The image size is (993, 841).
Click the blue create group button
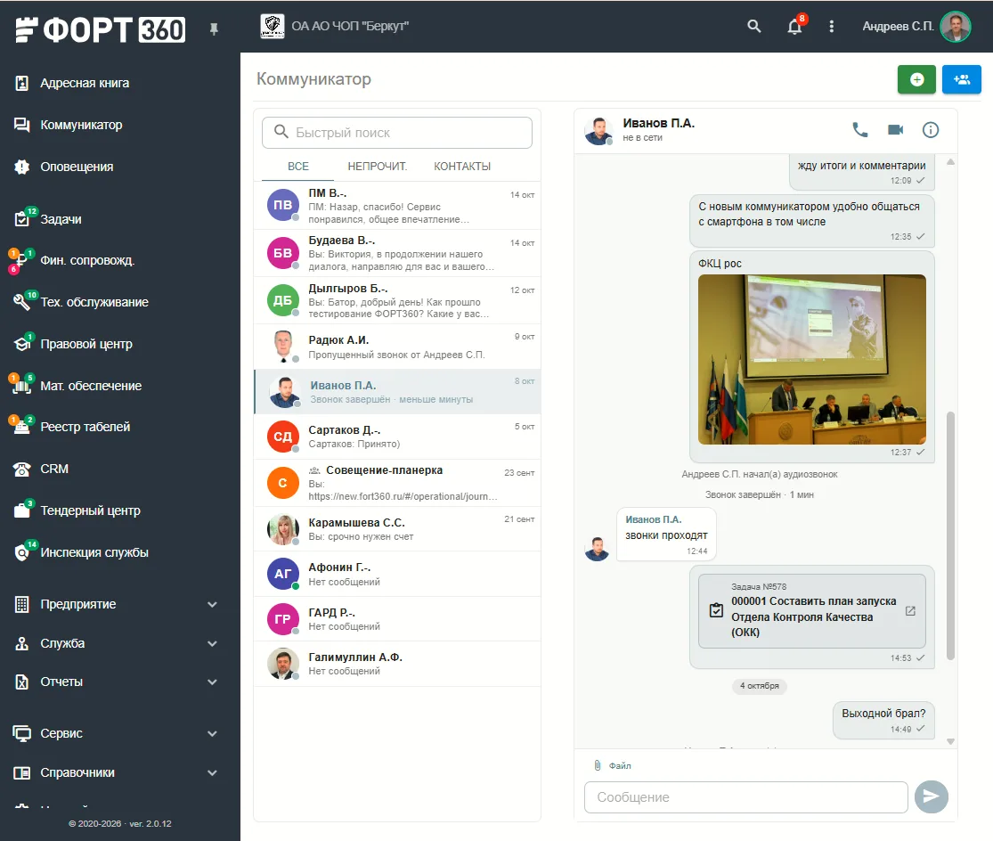(x=961, y=79)
